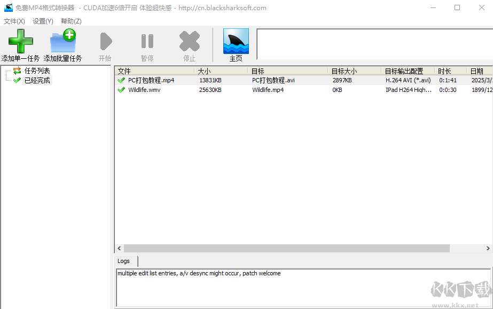
Task: Click the green plus Add Single Task icon
Action: [x=20, y=41]
